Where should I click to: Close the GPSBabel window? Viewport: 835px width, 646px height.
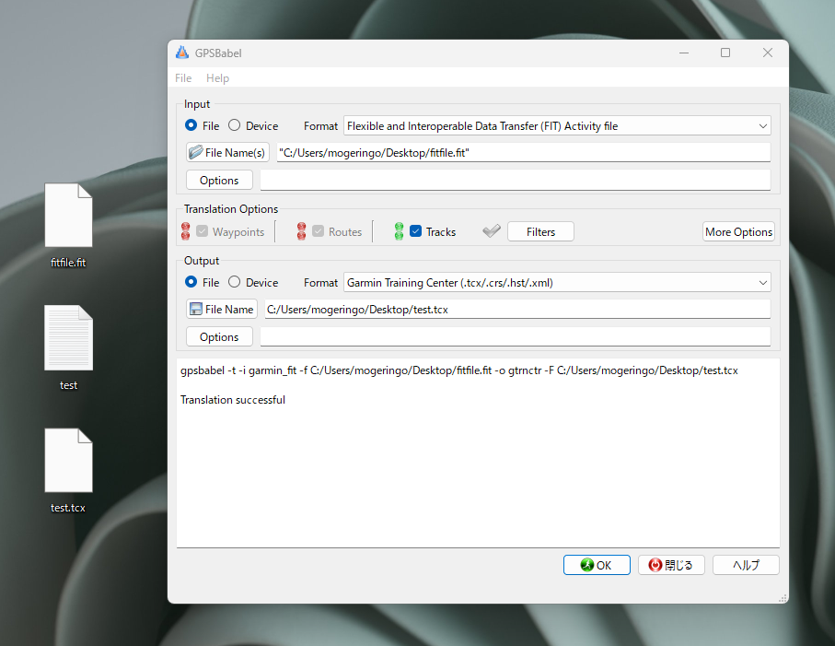[768, 53]
